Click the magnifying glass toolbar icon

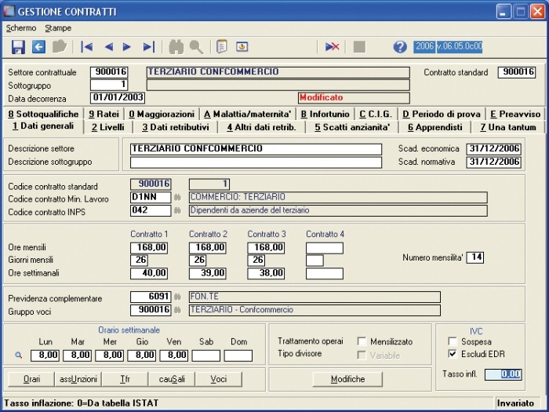pyautogui.click(x=196, y=46)
